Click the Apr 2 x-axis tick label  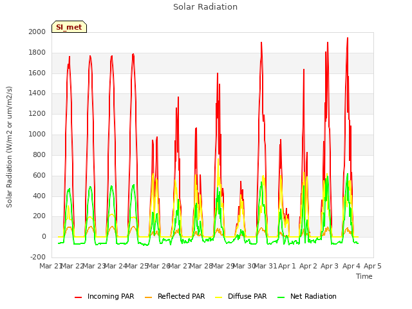(308, 266)
